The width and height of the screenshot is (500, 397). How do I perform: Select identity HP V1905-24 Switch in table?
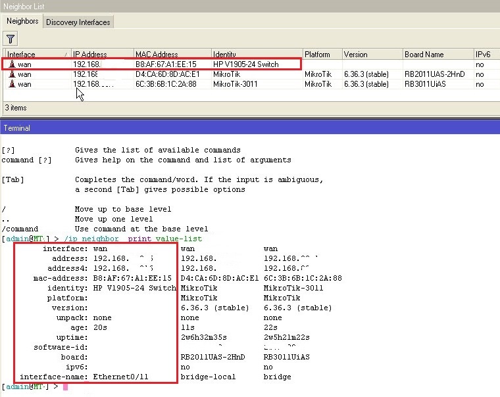245,64
